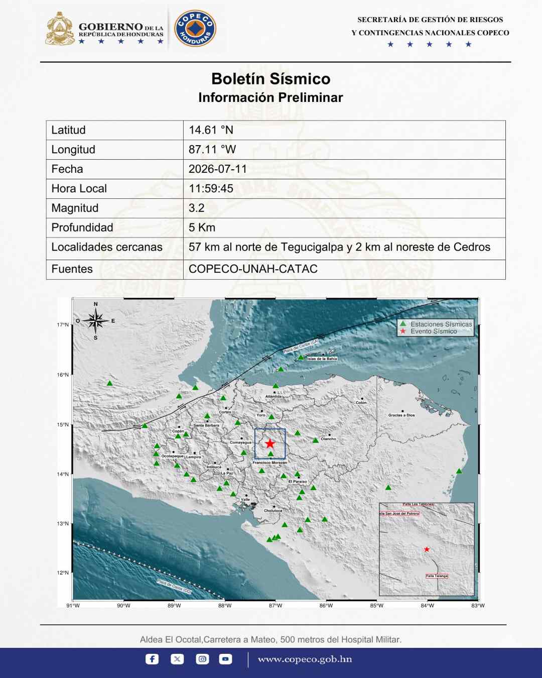Click the Francisco Morazán label on the map

(x=270, y=463)
